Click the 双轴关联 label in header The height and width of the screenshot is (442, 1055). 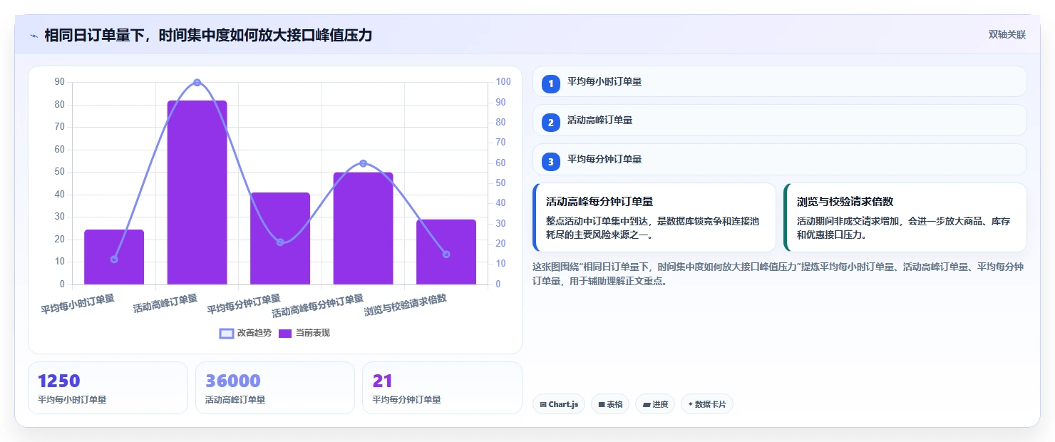click(x=1007, y=35)
